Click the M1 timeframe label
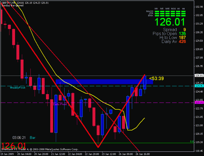204x156 pixels. (x=156, y=9)
